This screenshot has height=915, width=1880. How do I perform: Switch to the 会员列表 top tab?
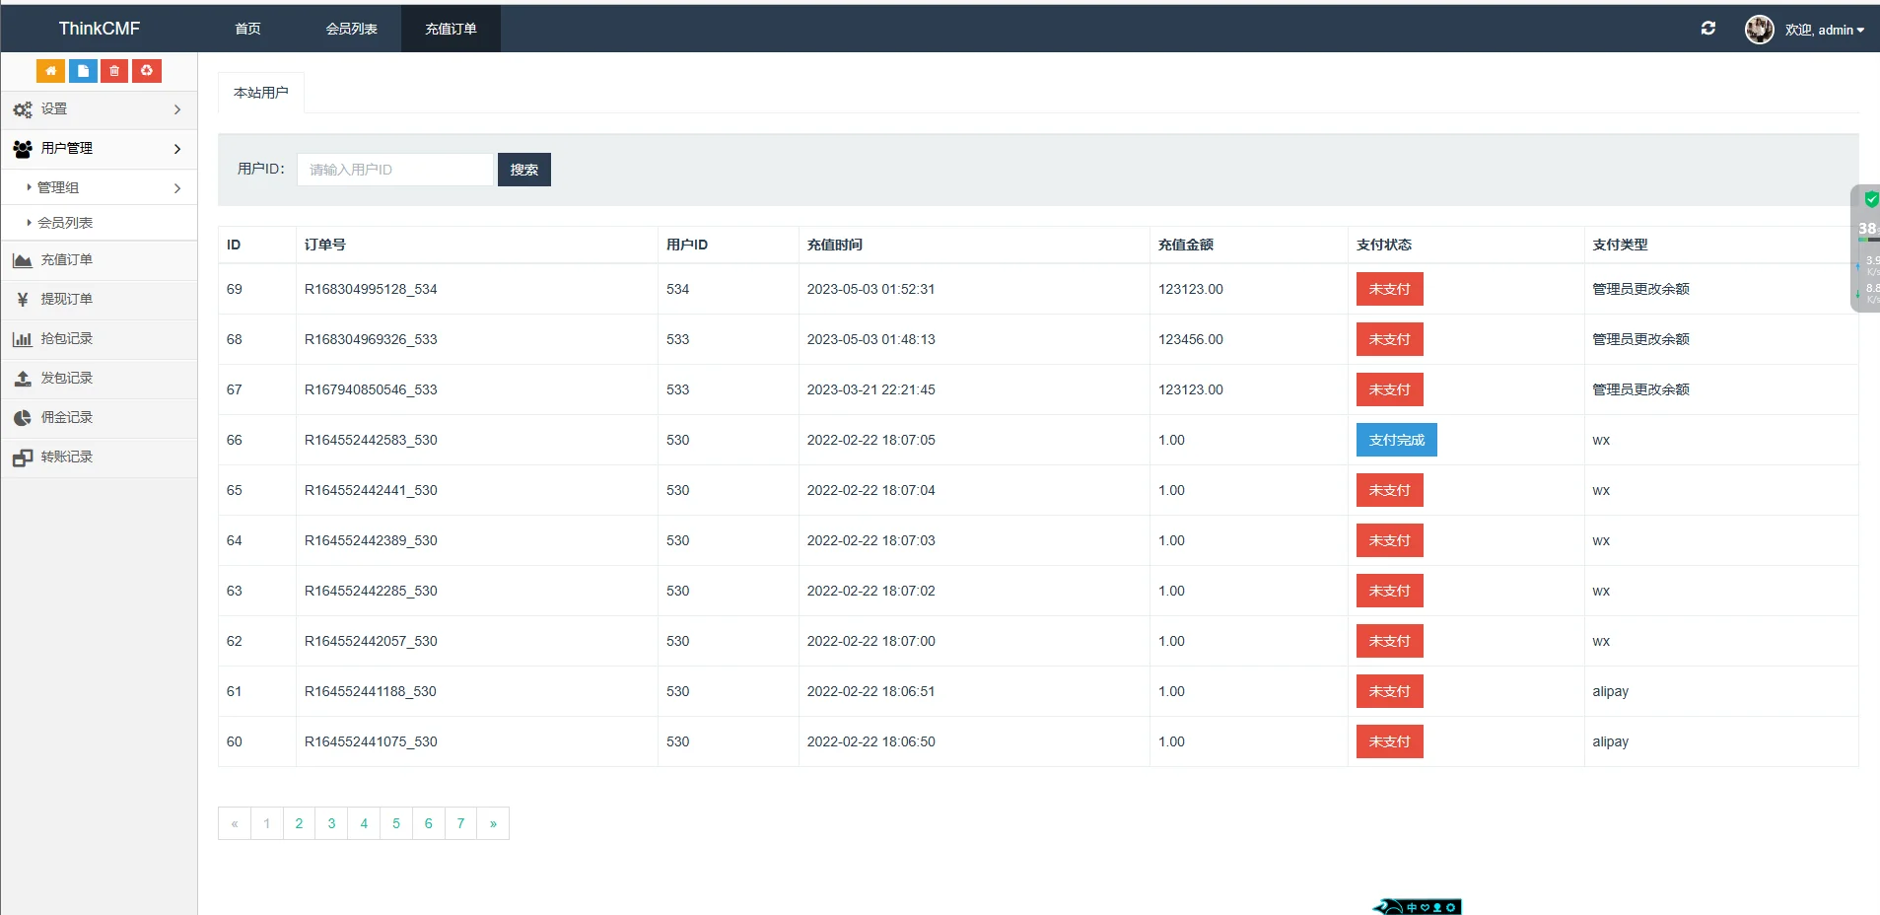pos(351,29)
